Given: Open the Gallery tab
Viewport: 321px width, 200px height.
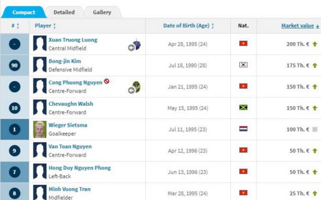Looking at the screenshot, I should (x=102, y=12).
